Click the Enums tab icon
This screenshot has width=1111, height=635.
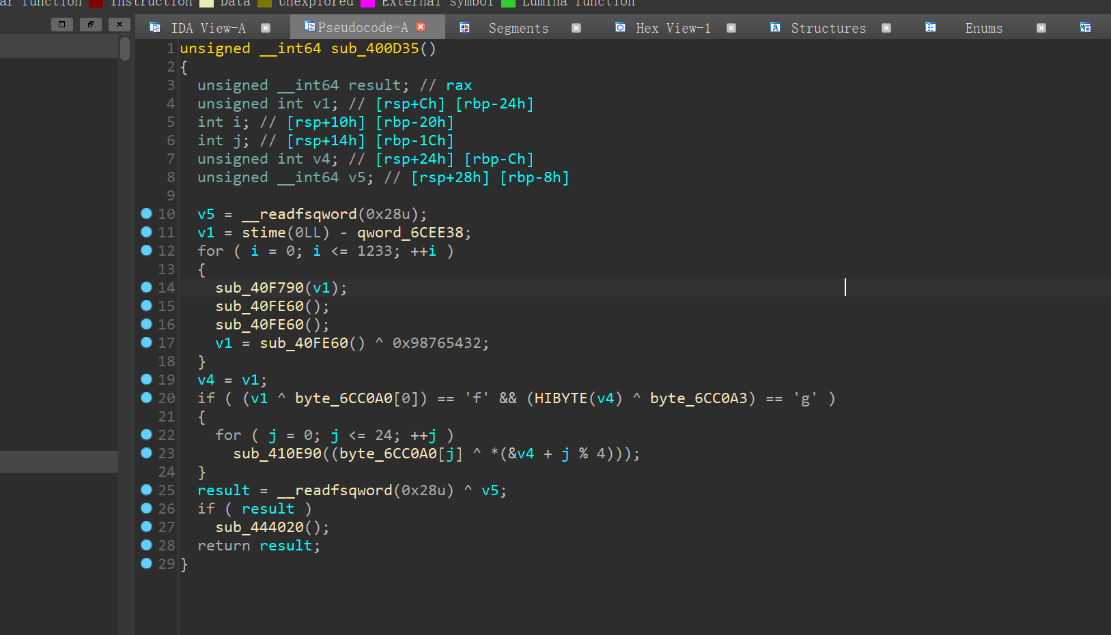930,28
